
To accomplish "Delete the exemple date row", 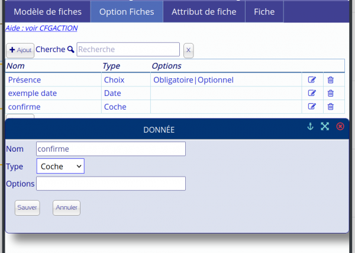I will pyautogui.click(x=331, y=93).
